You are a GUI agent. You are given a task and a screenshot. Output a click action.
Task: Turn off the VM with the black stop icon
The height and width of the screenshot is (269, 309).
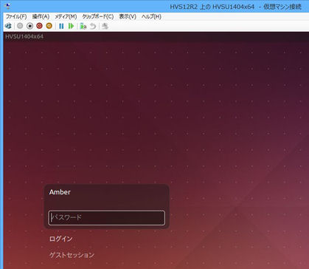click(x=29, y=26)
